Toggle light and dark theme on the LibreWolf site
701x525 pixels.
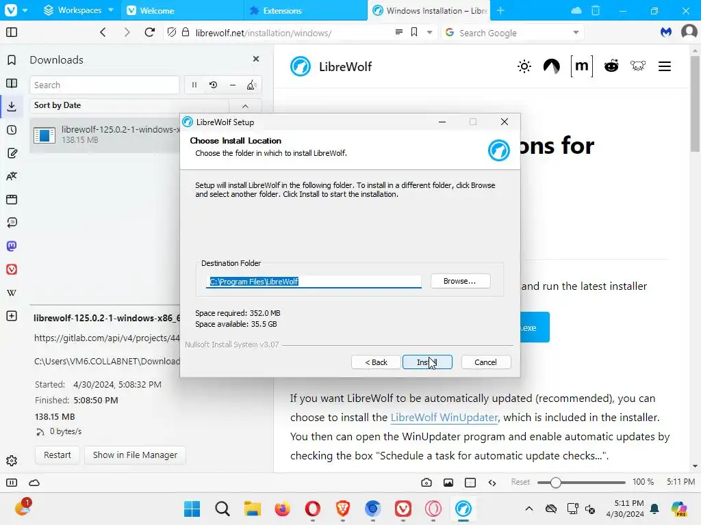(524, 66)
